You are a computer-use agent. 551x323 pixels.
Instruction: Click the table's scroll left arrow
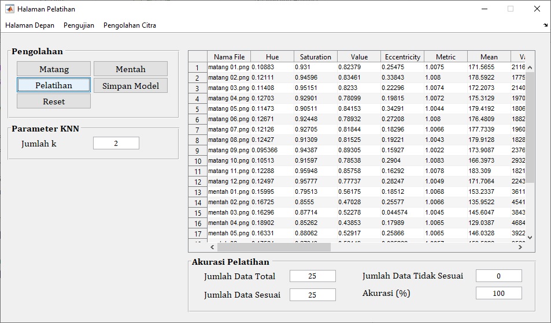tap(212, 247)
